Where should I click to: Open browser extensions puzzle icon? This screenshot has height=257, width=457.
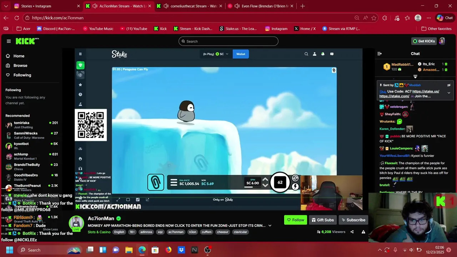click(385, 18)
